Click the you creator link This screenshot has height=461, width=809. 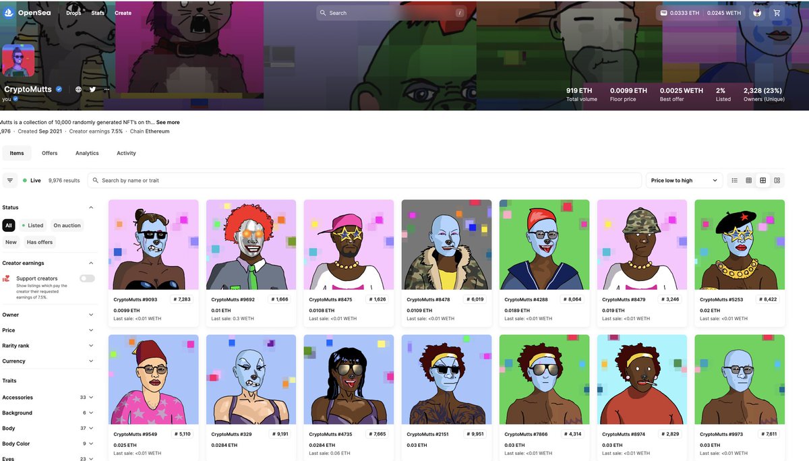(7, 99)
